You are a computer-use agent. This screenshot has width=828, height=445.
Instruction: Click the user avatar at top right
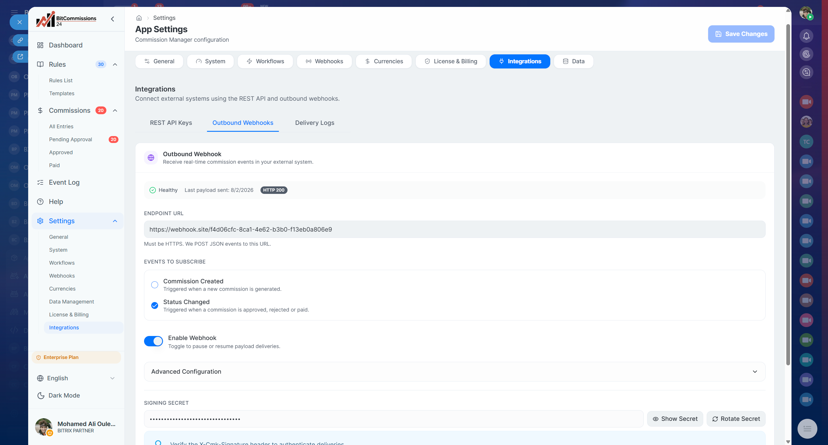coord(806,13)
